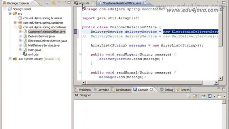The height and width of the screenshot is (129, 229).
Task: Expand ElectronicDeliveryService.java tree node
Action: tap(20, 41)
